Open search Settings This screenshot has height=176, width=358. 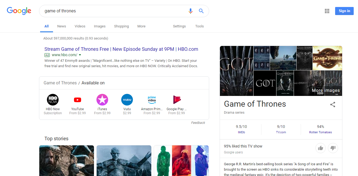click(x=179, y=26)
